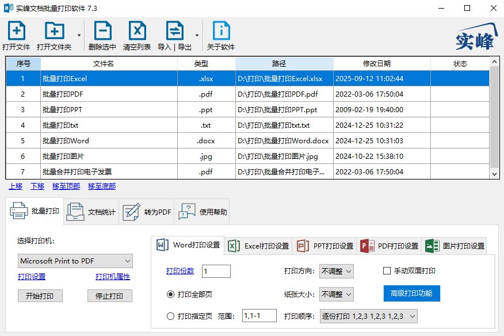Screen dimensions: 504x336
Task: Click the 高级打印功能 button
Action: [412, 293]
